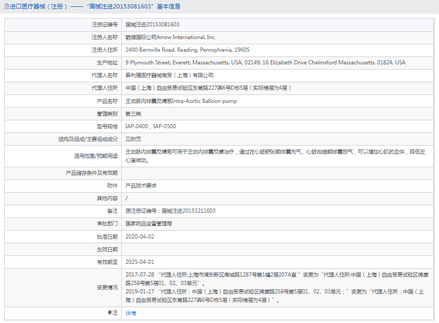
Task: Select the 代理人住所 label cell
Action: [63, 88]
